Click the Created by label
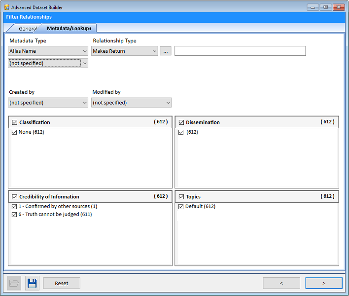The width and height of the screenshot is (349, 296). tap(22, 92)
